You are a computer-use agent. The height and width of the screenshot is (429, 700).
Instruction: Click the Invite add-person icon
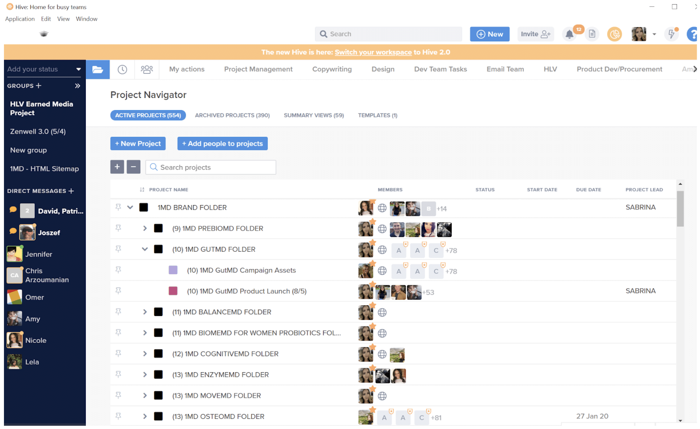(x=545, y=34)
